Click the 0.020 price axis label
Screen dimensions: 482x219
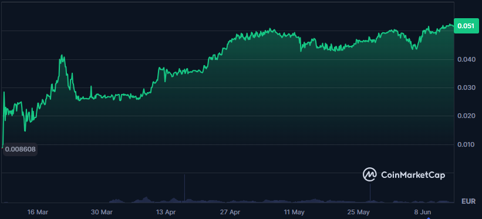[x=467, y=116]
